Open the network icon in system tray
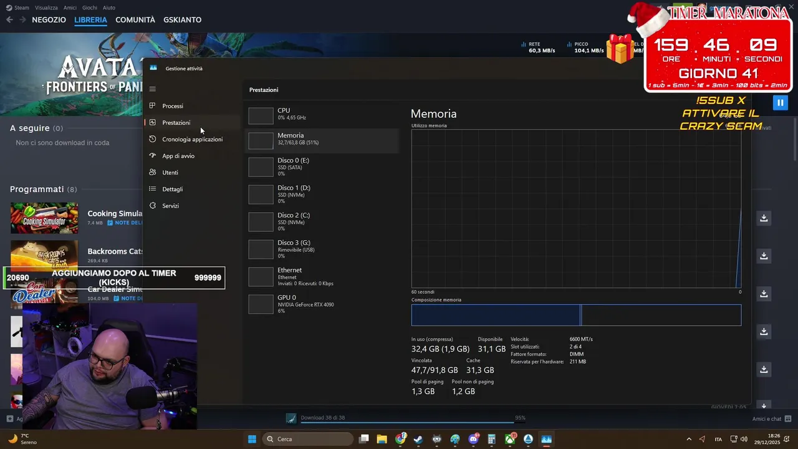The image size is (798, 449). 734,439
